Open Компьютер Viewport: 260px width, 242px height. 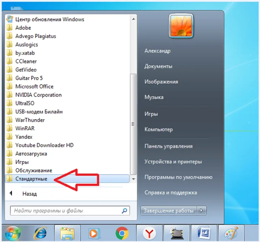pos(158,129)
